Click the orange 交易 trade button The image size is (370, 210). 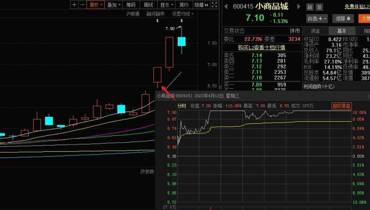[x=364, y=18]
